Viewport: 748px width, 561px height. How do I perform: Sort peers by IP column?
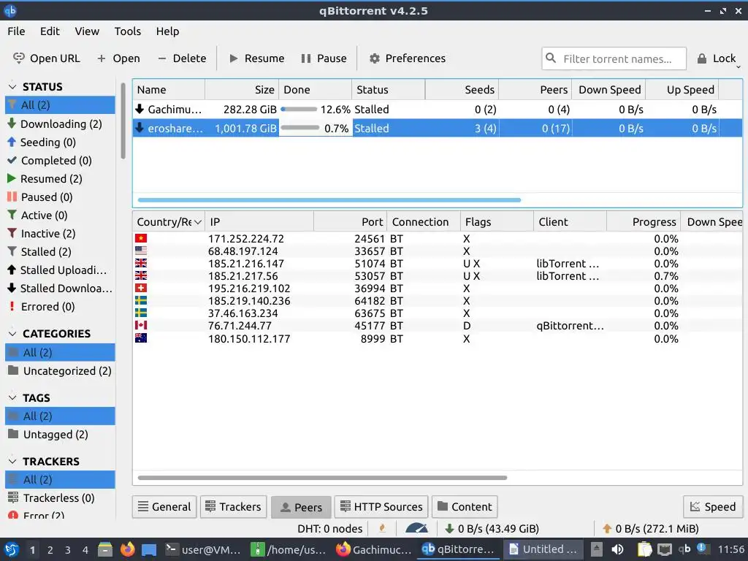click(259, 222)
